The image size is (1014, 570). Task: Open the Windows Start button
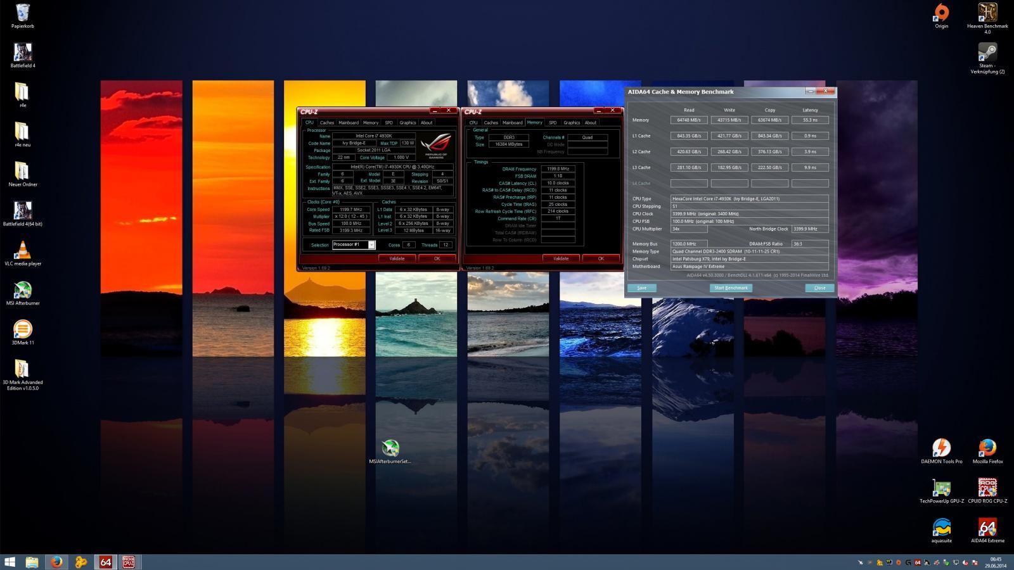(10, 562)
